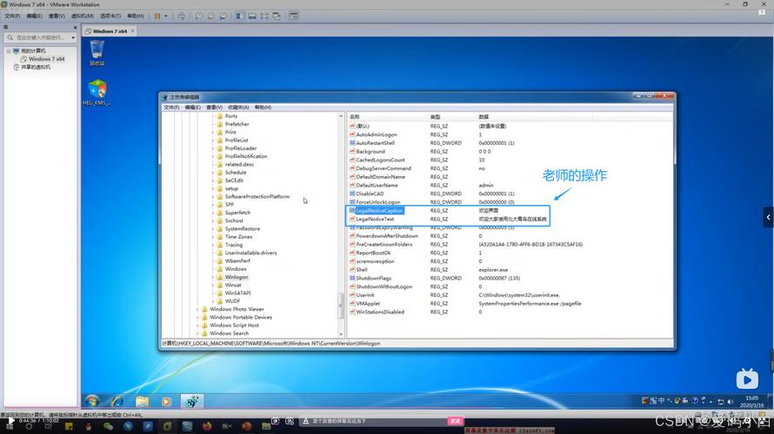Viewport: 774px width, 434px height.
Task: Open Registry Editor 帮助(H) menu
Action: (263, 108)
